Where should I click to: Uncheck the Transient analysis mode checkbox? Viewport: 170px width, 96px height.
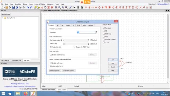pyautogui.click(x=104, y=28)
